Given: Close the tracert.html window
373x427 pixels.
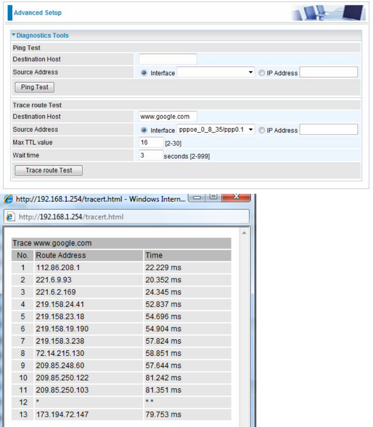Looking at the screenshot, I should tap(236, 197).
